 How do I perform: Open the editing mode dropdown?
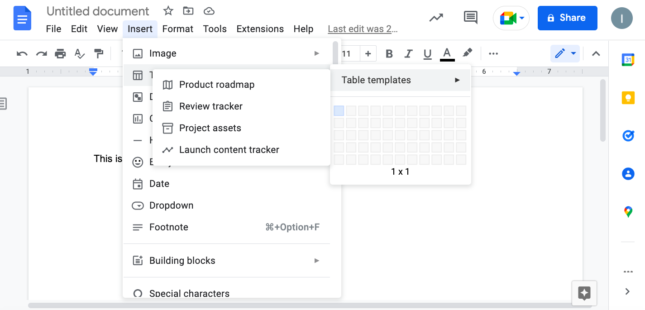(565, 53)
